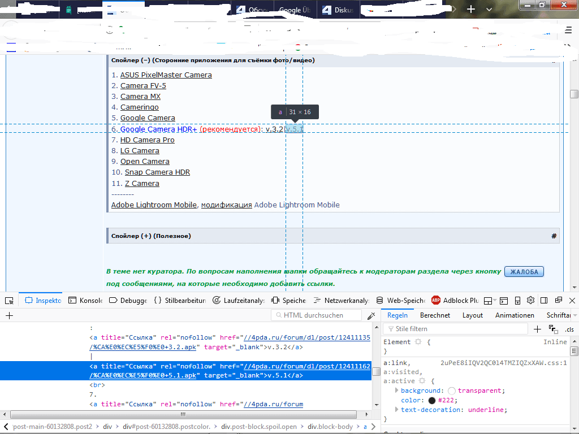Select the Animationen sidebar tab
The height and width of the screenshot is (434, 579).
[515, 315]
